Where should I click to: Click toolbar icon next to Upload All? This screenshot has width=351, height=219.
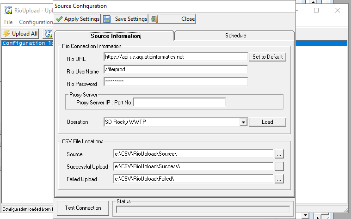click(x=48, y=34)
